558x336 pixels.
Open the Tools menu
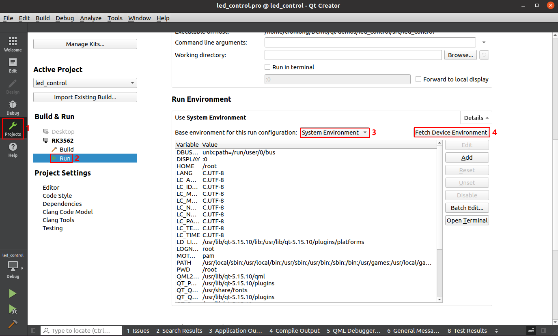click(115, 18)
